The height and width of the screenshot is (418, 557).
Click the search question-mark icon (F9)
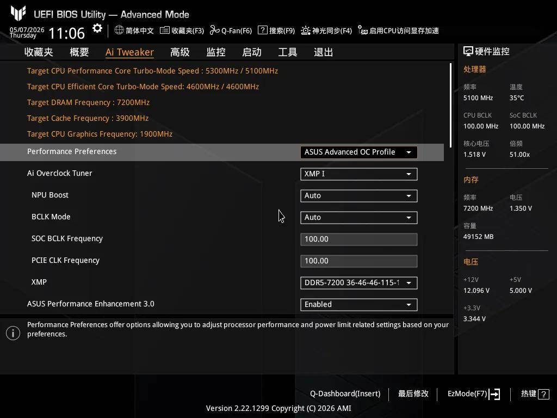[263, 30]
